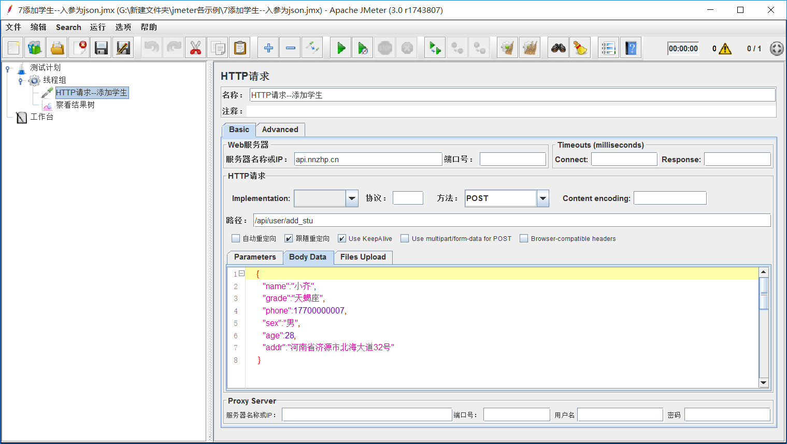Screen dimensions: 787x444
Task: Uncheck the 跟随重定向 checkbox
Action: (289, 238)
